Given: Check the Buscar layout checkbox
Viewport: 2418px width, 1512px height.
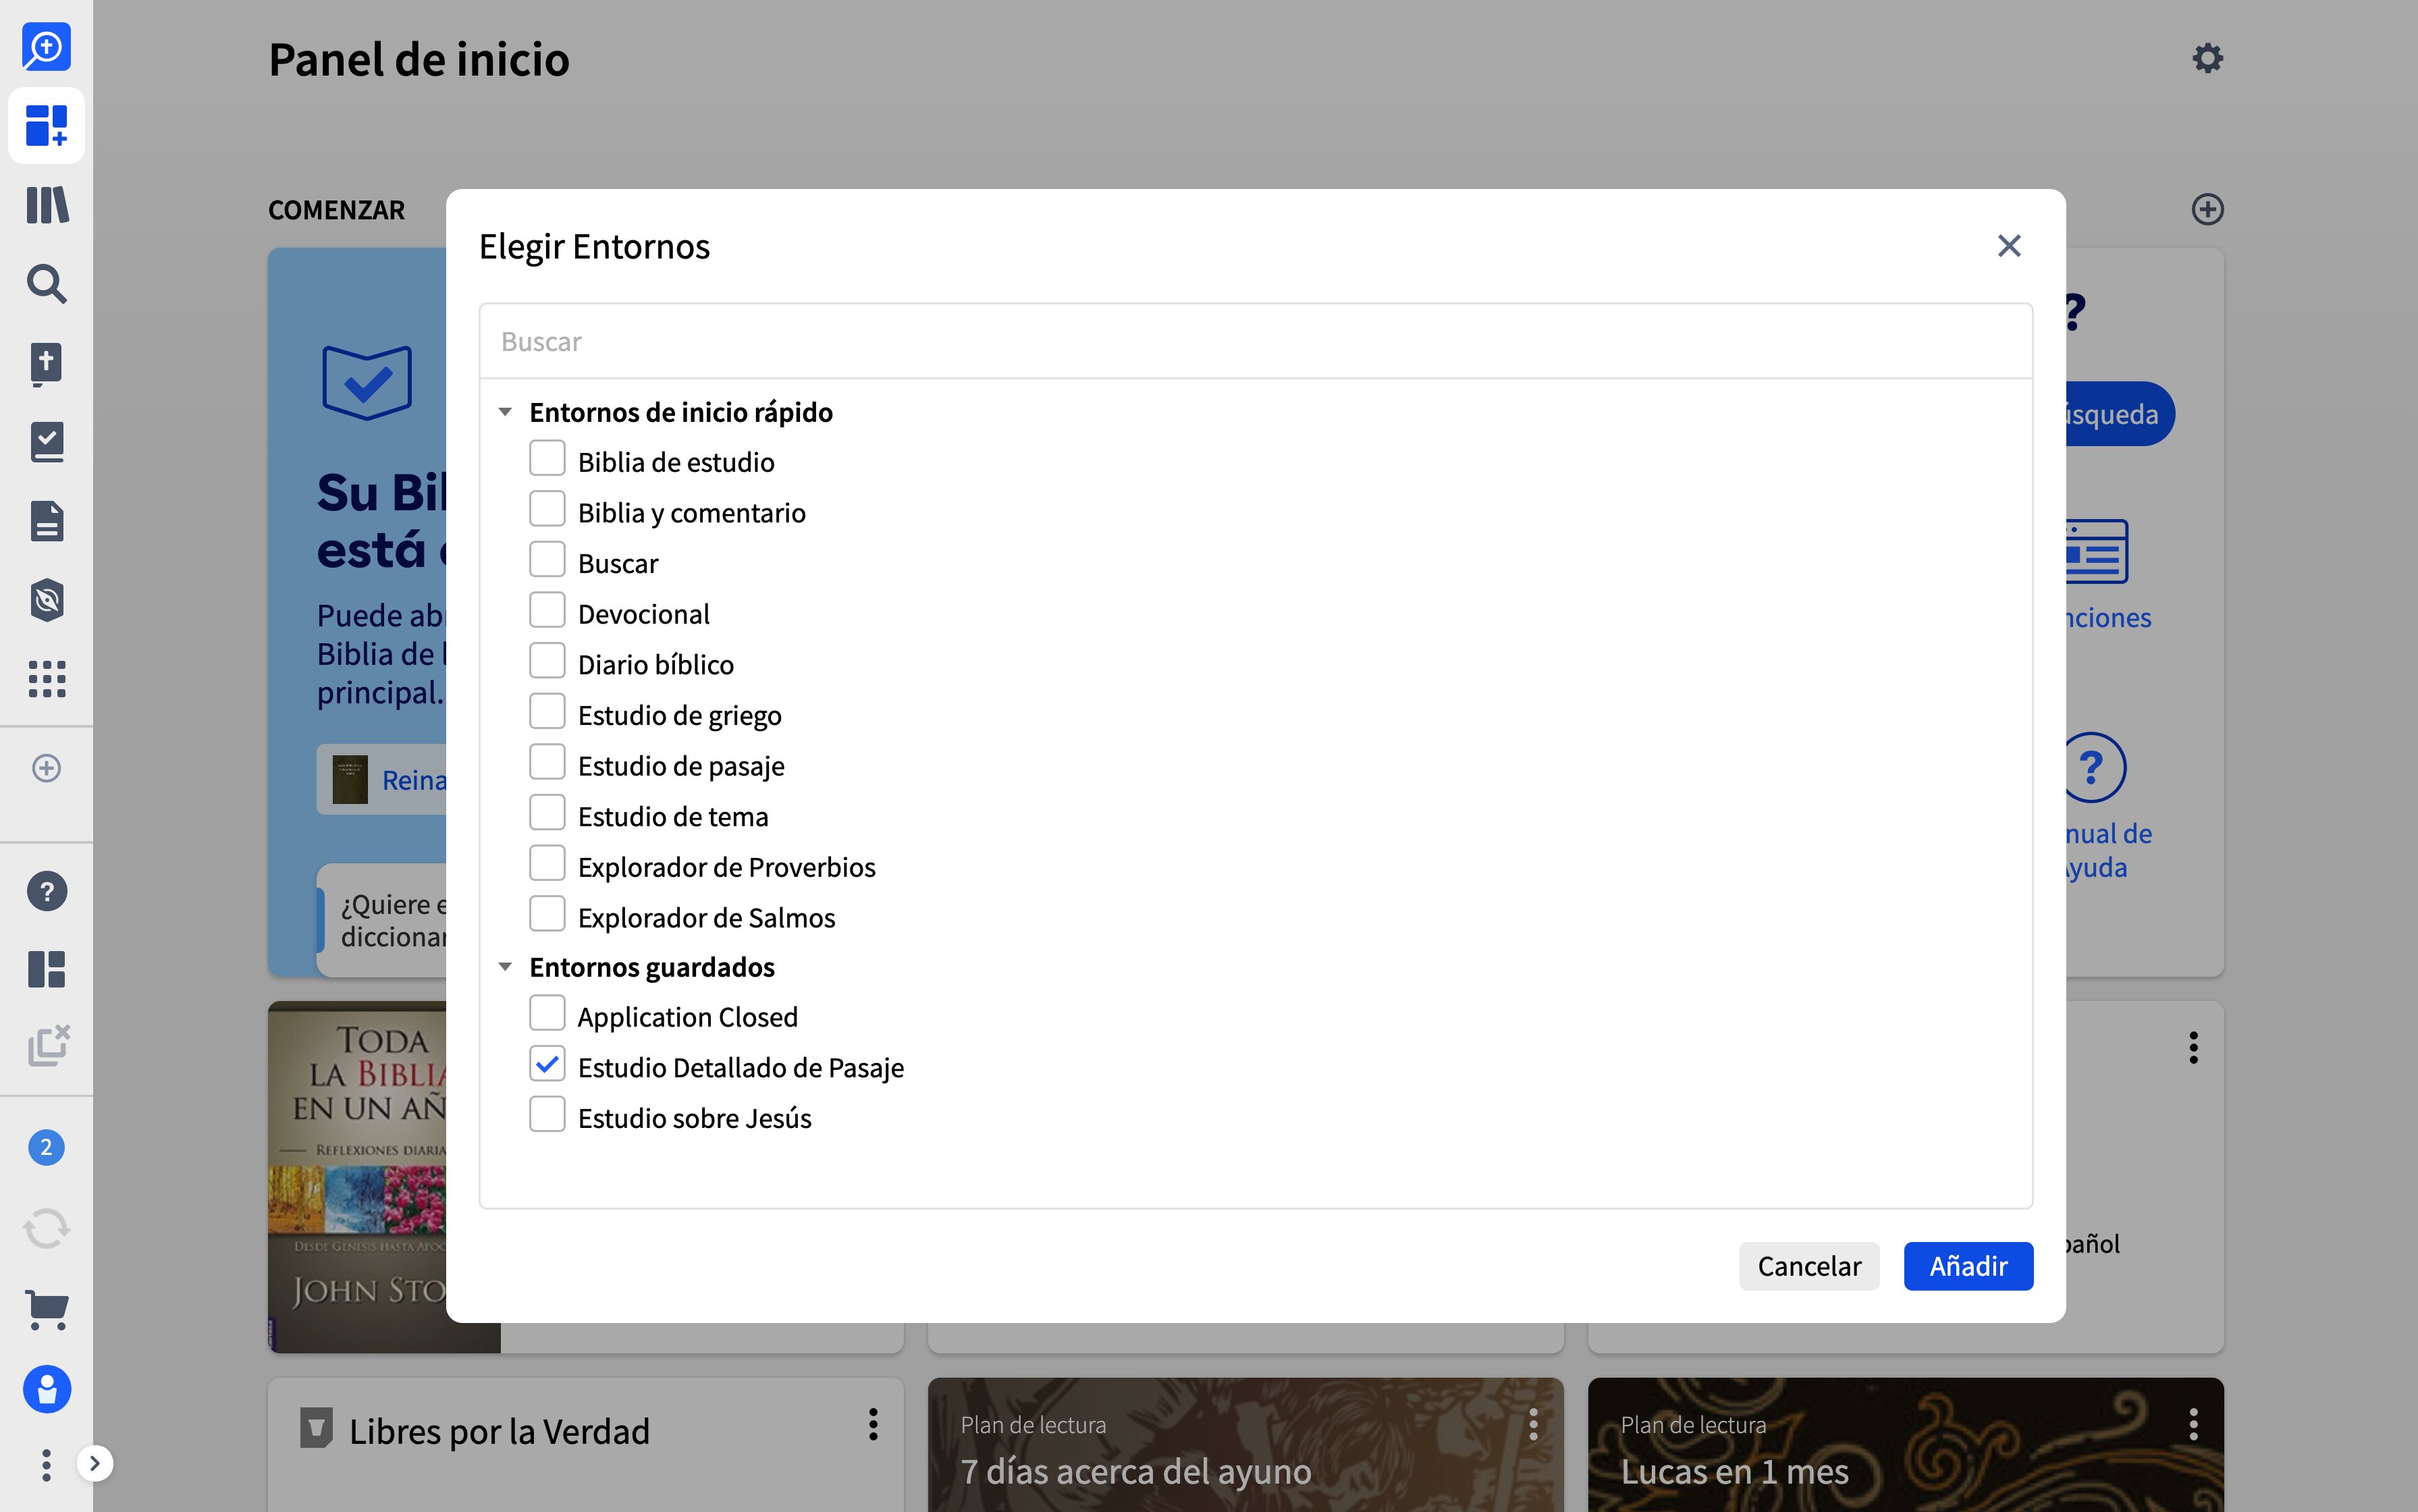Looking at the screenshot, I should pyautogui.click(x=547, y=560).
